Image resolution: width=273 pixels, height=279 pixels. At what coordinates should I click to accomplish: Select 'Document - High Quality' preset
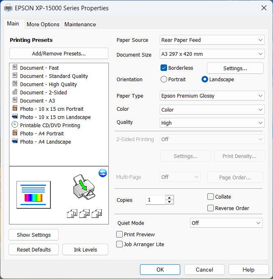click(48, 84)
